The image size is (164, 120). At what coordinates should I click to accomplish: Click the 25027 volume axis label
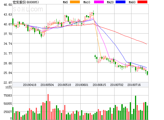8,112
